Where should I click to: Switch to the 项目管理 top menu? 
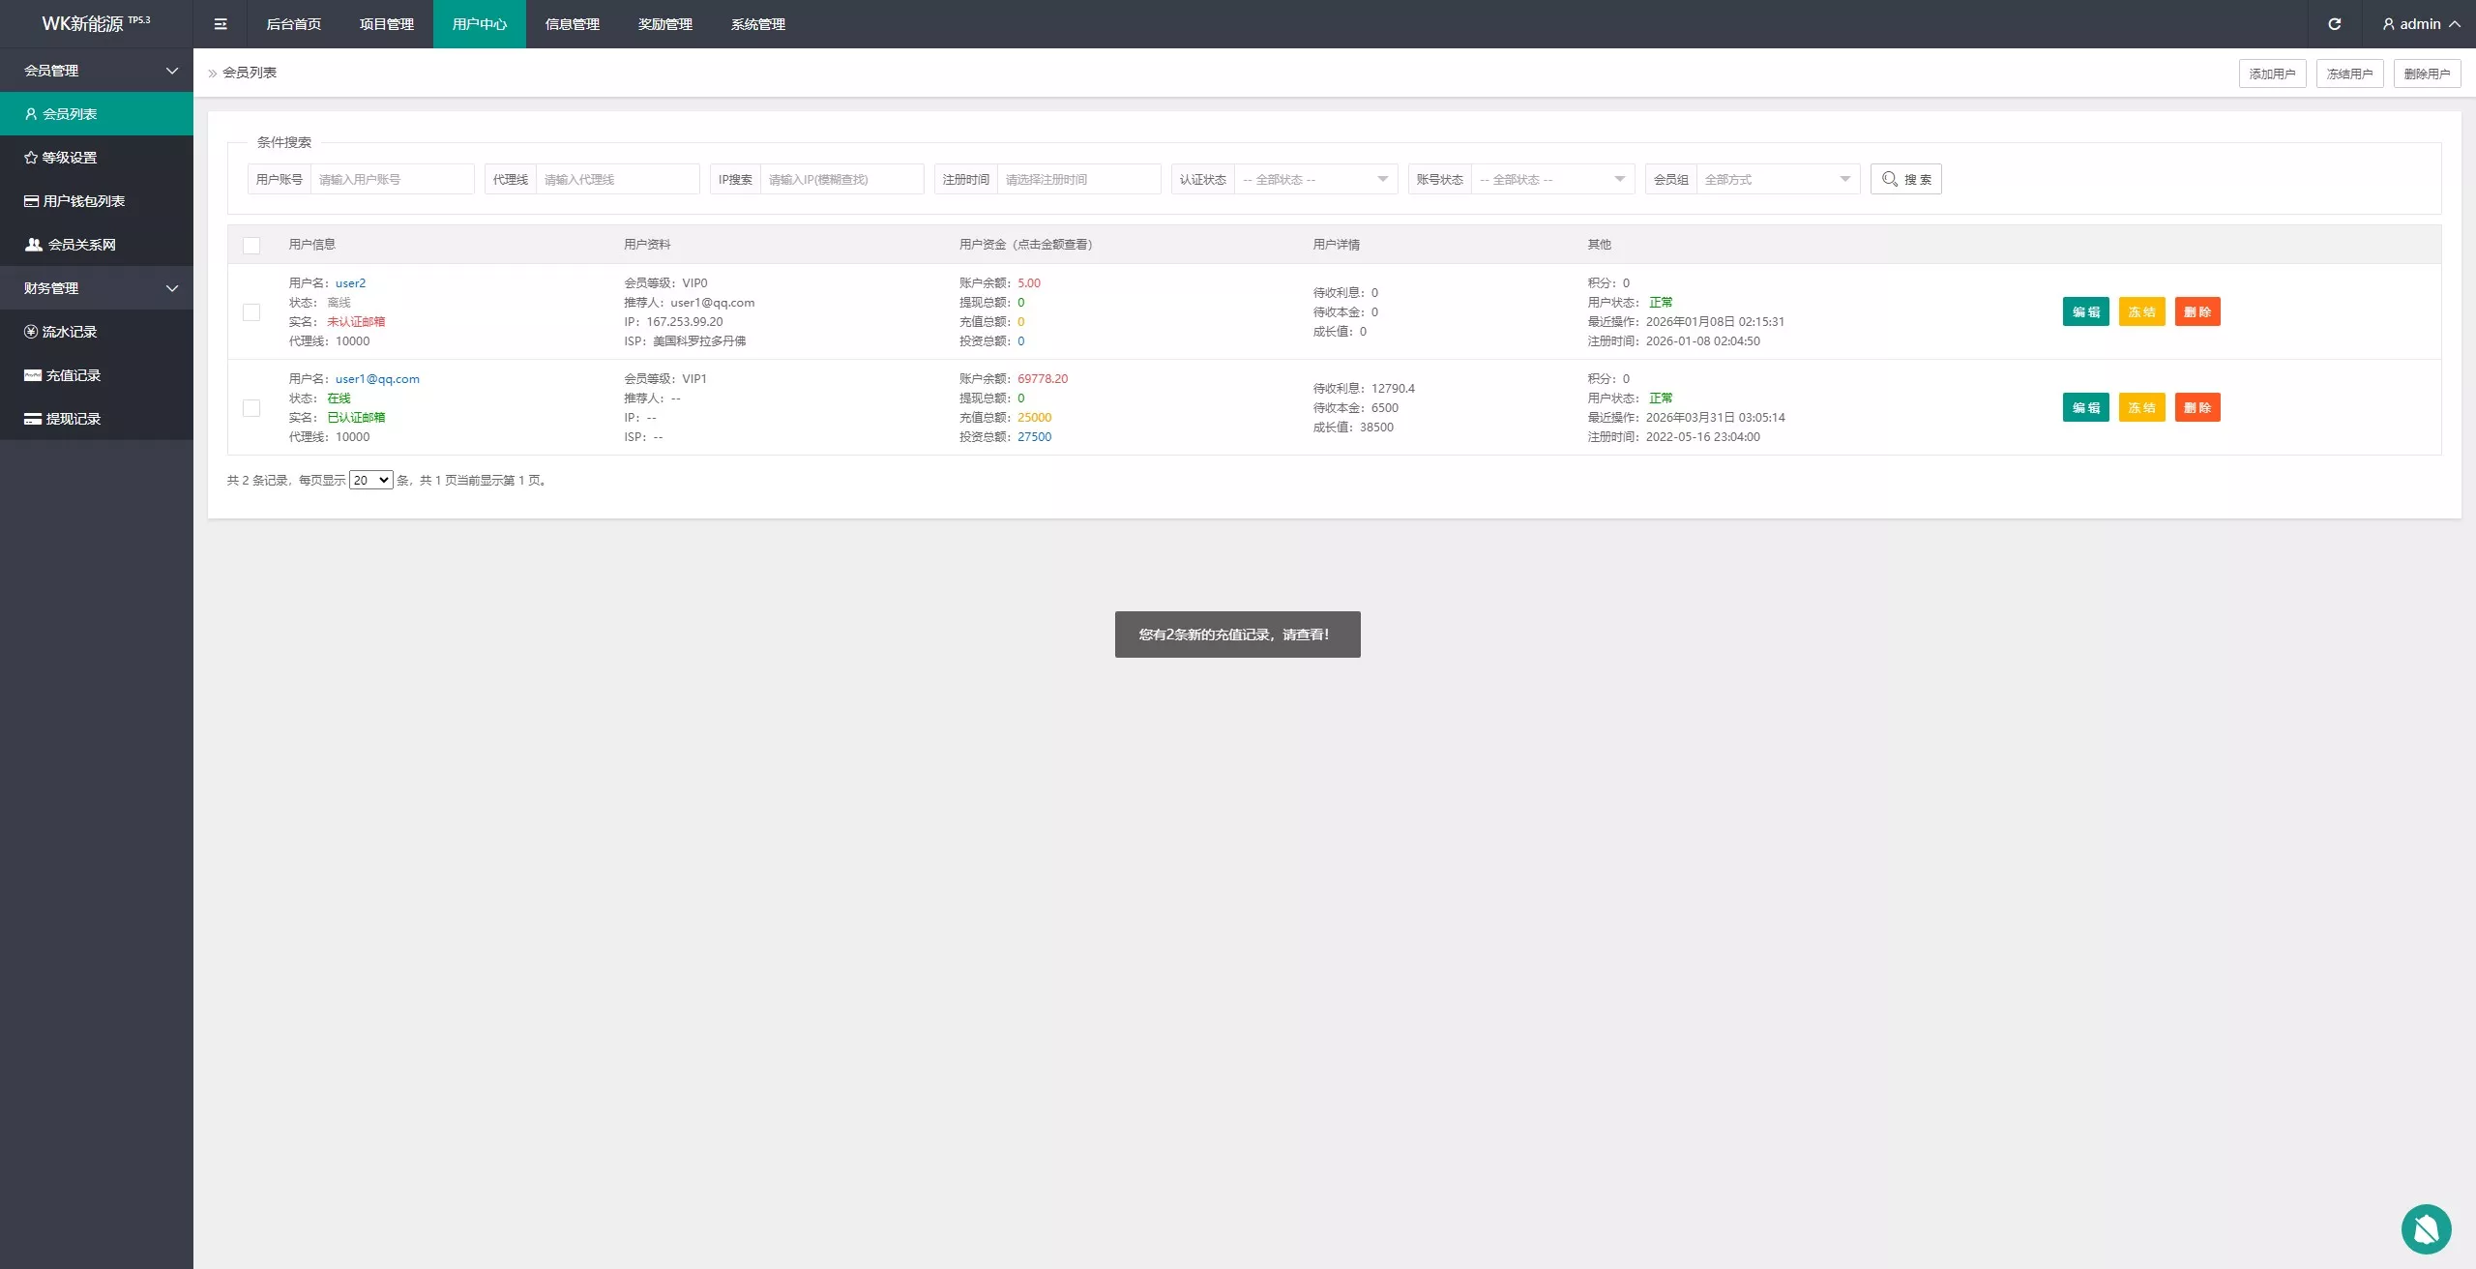pyautogui.click(x=386, y=24)
